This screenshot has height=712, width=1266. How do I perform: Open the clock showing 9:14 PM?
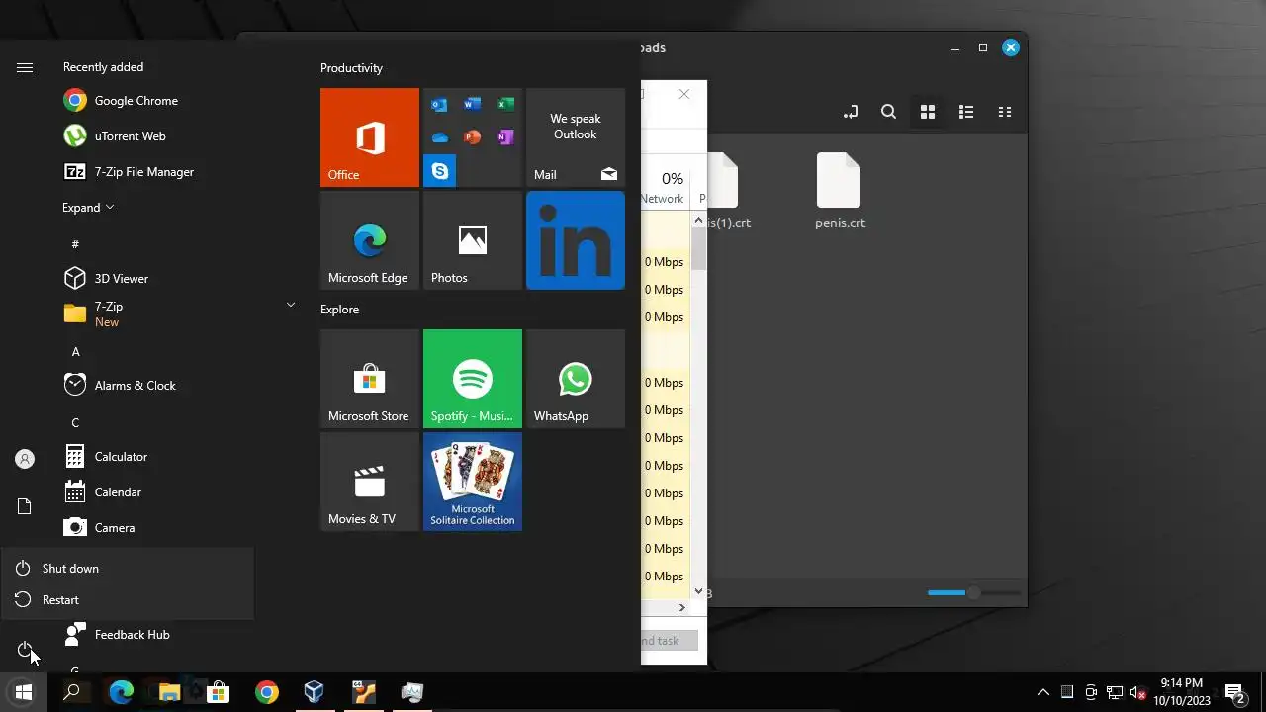pyautogui.click(x=1182, y=692)
